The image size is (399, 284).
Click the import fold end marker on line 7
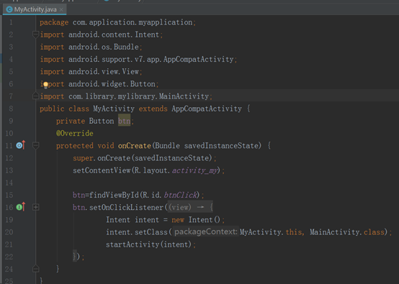click(35, 96)
